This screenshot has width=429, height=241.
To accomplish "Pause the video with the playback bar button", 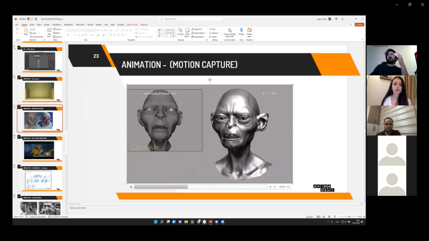I will tap(131, 187).
